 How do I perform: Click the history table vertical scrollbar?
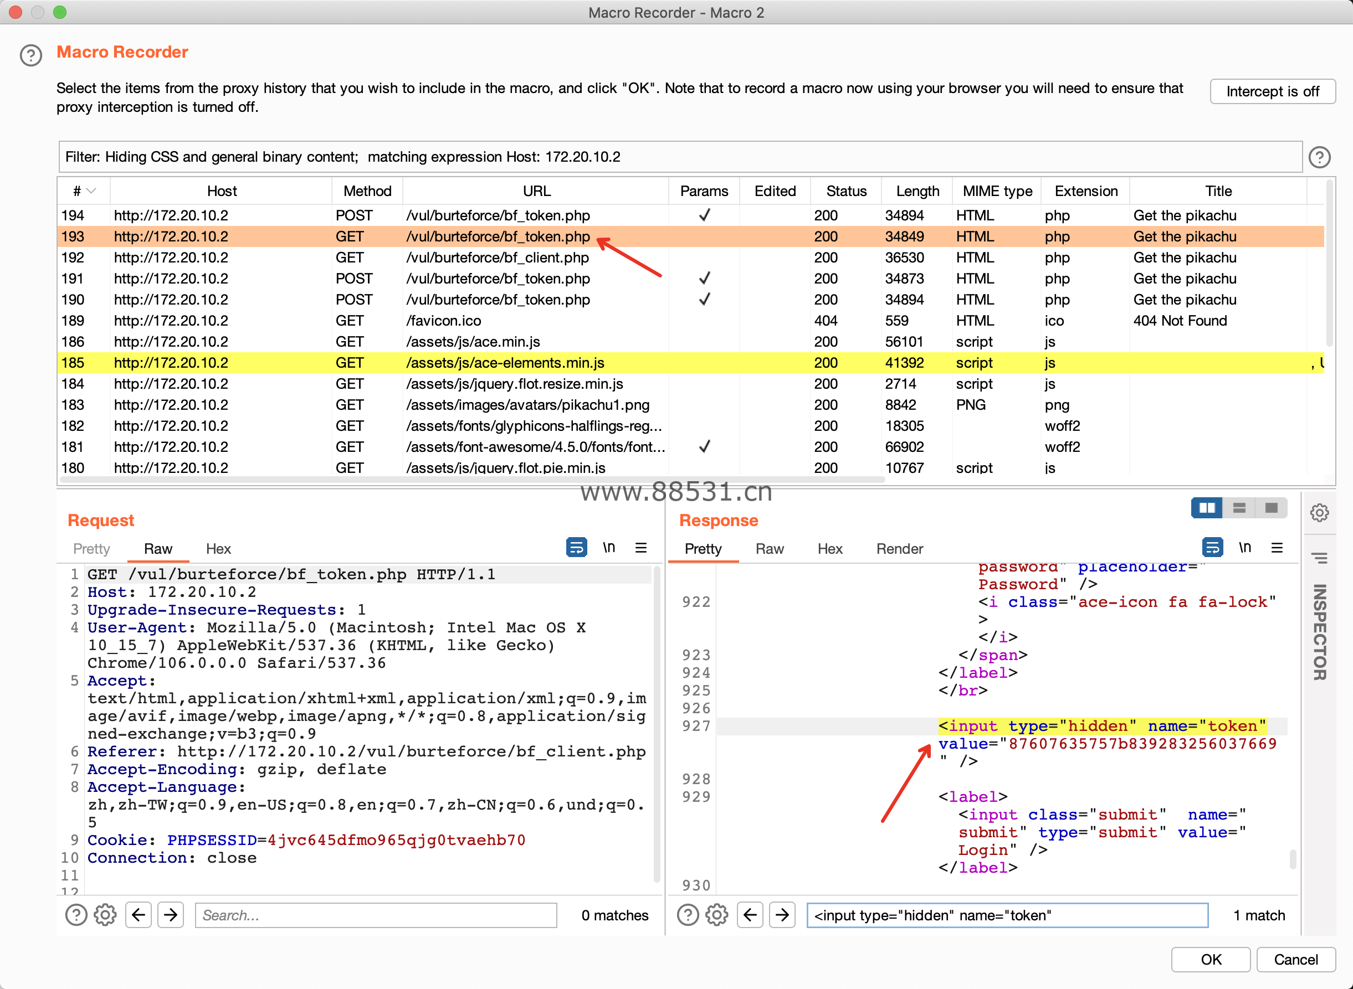point(1330,264)
